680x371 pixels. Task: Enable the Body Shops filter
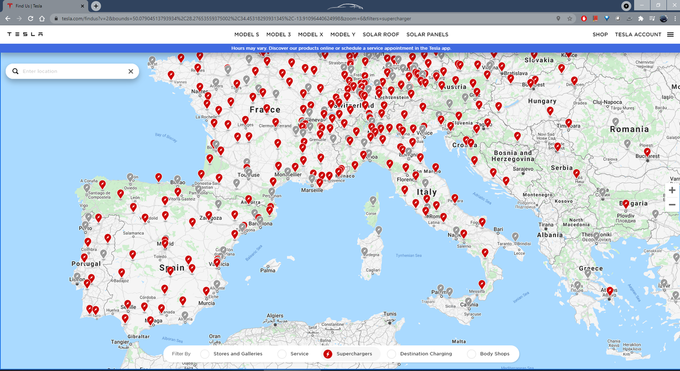click(x=471, y=354)
